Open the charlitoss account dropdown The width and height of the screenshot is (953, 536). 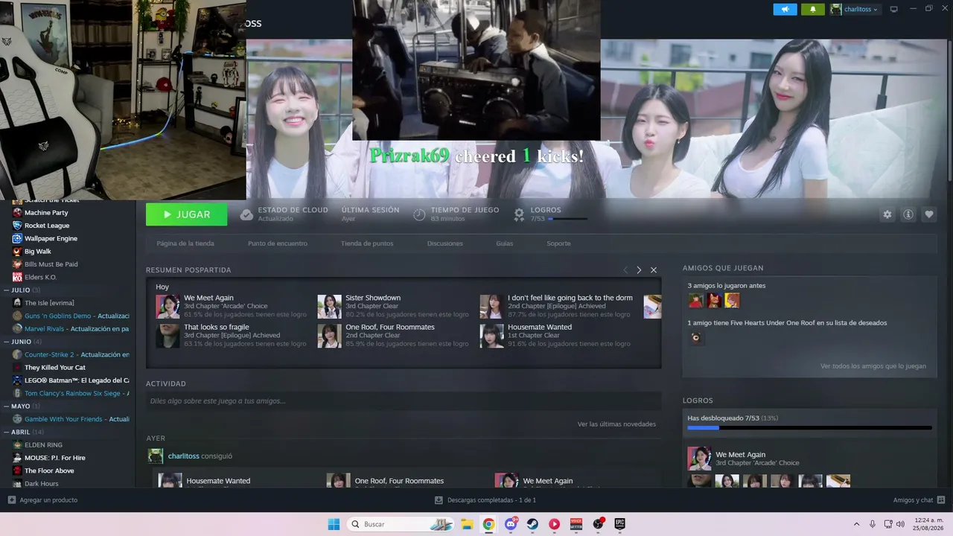[855, 10]
